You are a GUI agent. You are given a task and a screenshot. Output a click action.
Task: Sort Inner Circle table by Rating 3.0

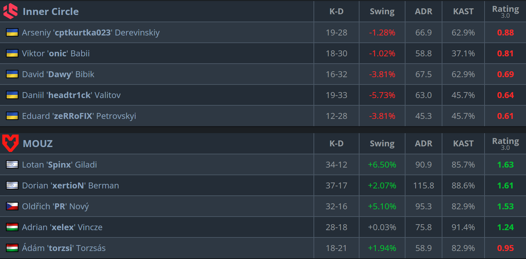505,11
